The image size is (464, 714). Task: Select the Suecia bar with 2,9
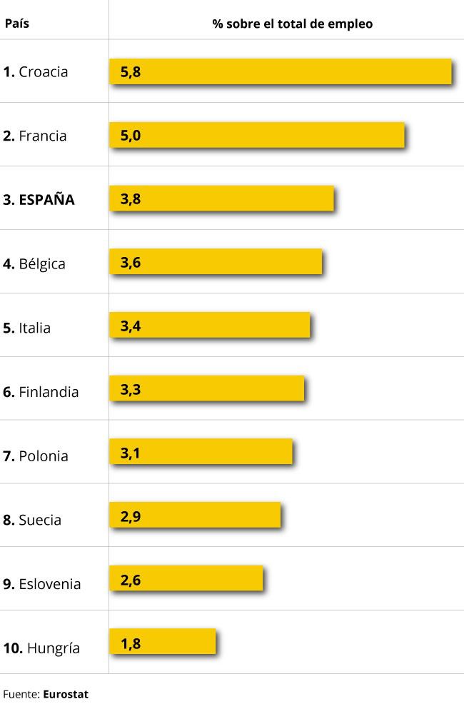pos(195,515)
